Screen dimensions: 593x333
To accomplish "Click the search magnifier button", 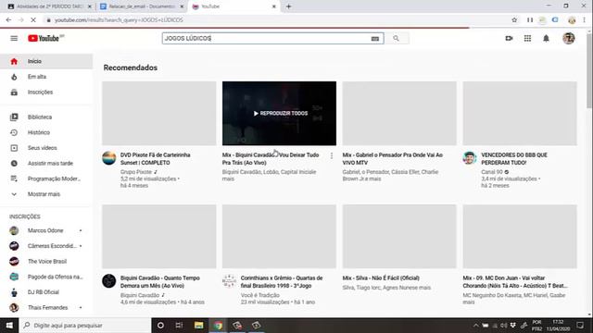I will (396, 38).
